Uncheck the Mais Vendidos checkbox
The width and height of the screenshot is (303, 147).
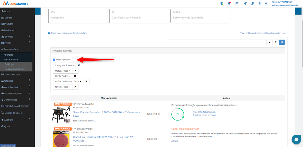click(54, 59)
